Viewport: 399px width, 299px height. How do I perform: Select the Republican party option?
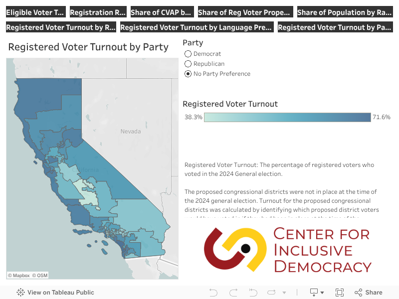click(x=188, y=64)
